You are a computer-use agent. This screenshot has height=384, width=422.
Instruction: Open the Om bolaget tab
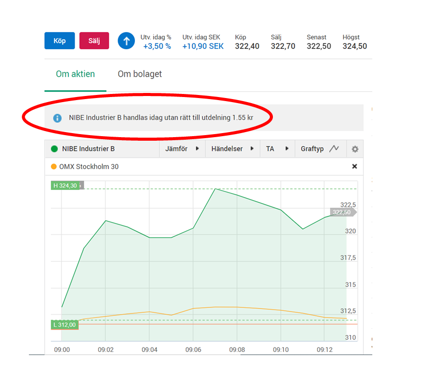139,74
